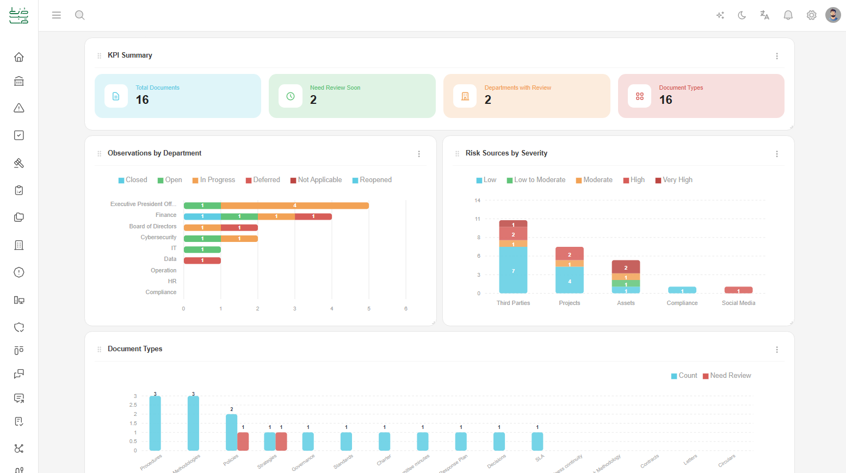
Task: Click the Need Review Soon card
Action: pos(352,96)
